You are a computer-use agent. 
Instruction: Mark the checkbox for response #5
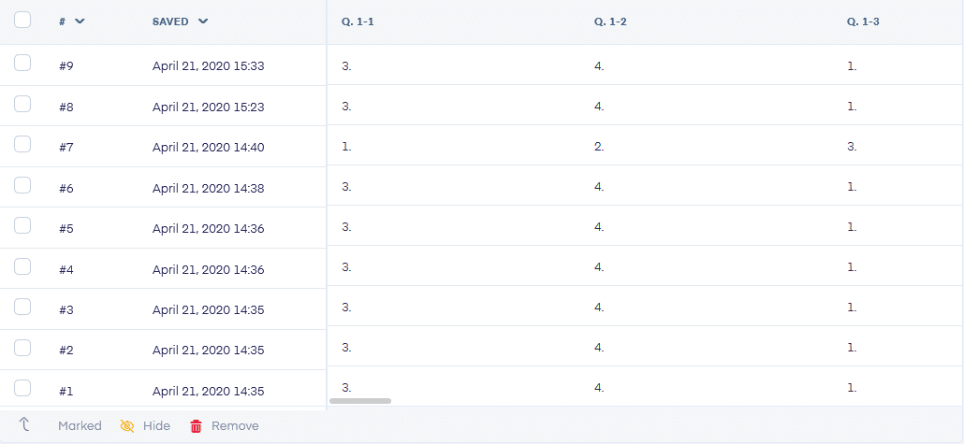(22, 225)
